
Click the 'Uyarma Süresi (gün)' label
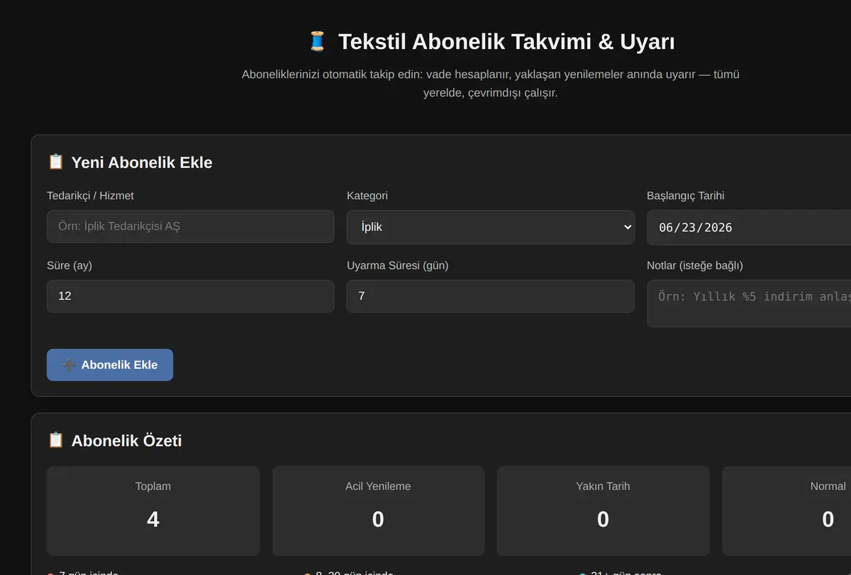[x=398, y=265]
